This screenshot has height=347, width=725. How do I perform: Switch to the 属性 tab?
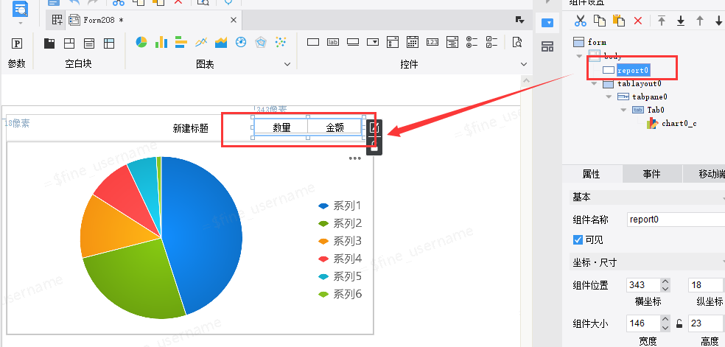point(592,174)
